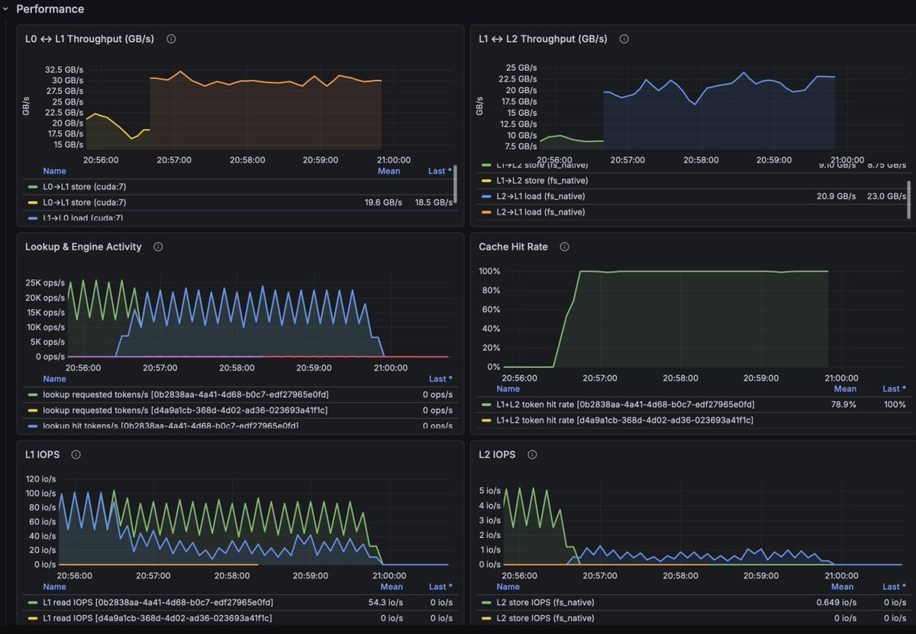Show info tooltip icon for Lookup & Engine Activity
Image resolution: width=916 pixels, height=634 pixels.
click(x=158, y=247)
